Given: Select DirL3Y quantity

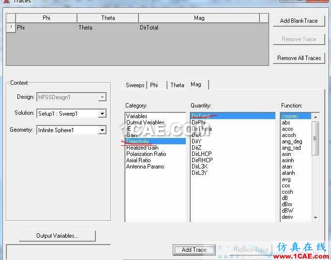Looking at the screenshot, I should [x=233, y=173].
